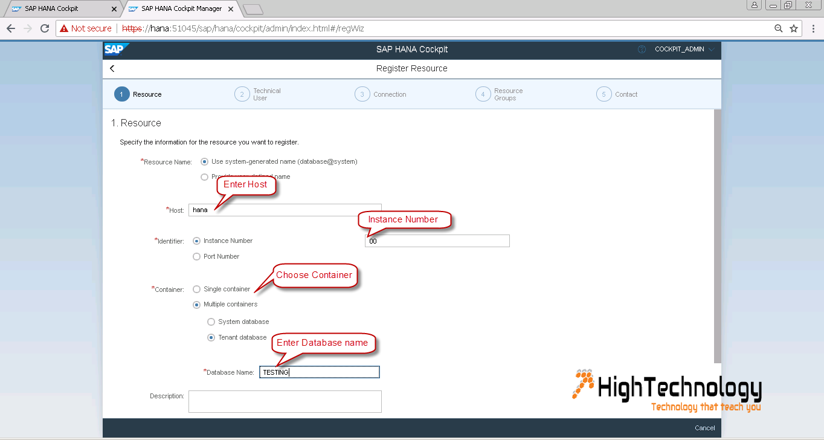824x440 pixels.
Task: Select the SAP HANA Cockpit Manager browser tab
Action: pyautogui.click(x=181, y=9)
